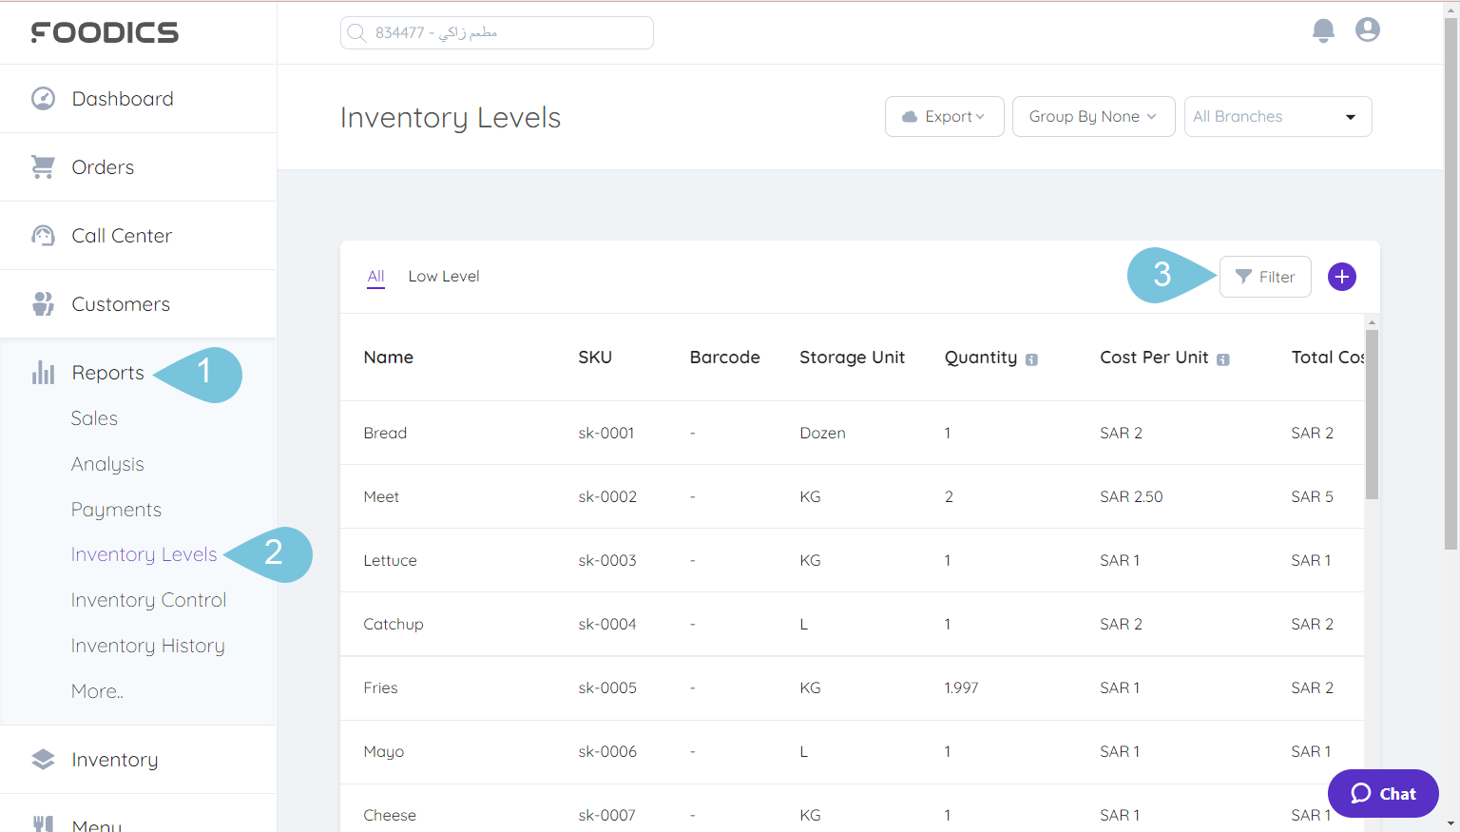Select the All tab

[x=375, y=276]
